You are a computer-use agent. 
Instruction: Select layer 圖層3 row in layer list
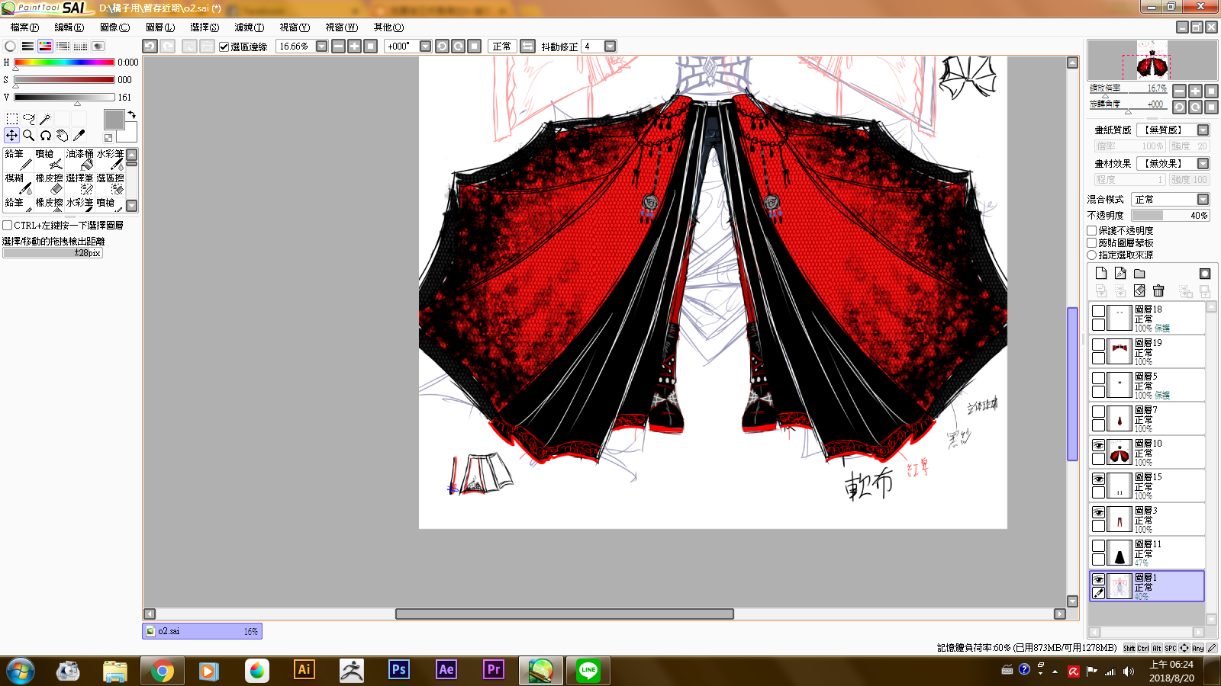(x=1147, y=519)
